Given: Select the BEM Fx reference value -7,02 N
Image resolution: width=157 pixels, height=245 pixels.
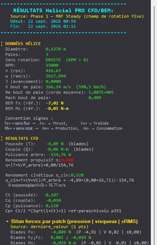Looking at the screenshot, I should click(55, 103).
